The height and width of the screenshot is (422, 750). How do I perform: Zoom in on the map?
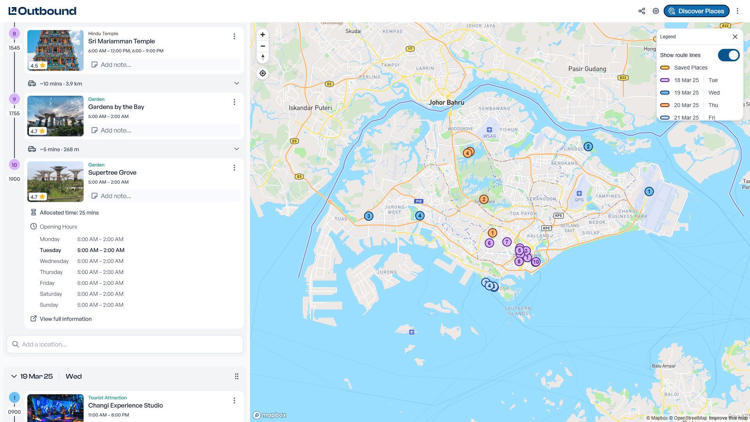pos(263,34)
